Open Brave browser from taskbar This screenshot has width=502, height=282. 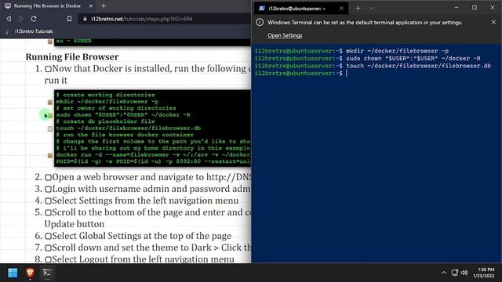tap(30, 273)
